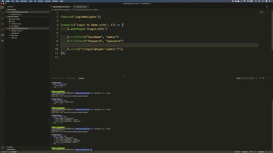273x153 pixels.
Task: Switch to the Debug Console panel tab
Action: (71, 78)
